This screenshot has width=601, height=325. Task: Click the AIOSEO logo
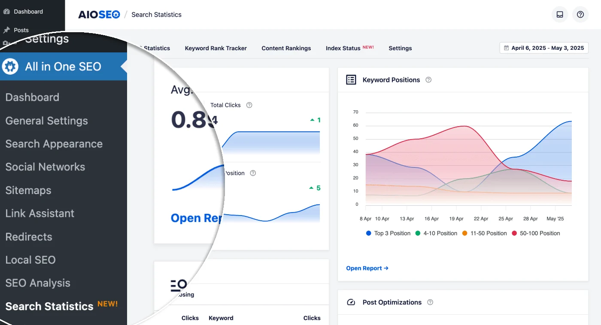click(x=99, y=15)
